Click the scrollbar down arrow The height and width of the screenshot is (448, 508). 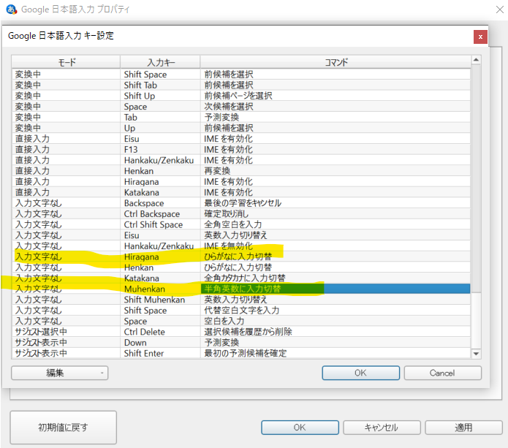[476, 354]
